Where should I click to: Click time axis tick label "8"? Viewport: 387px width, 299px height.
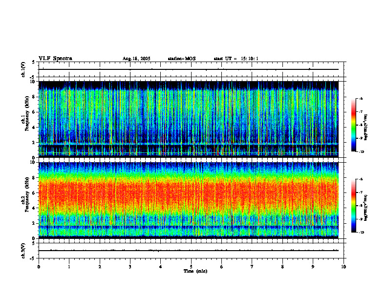click(282, 267)
